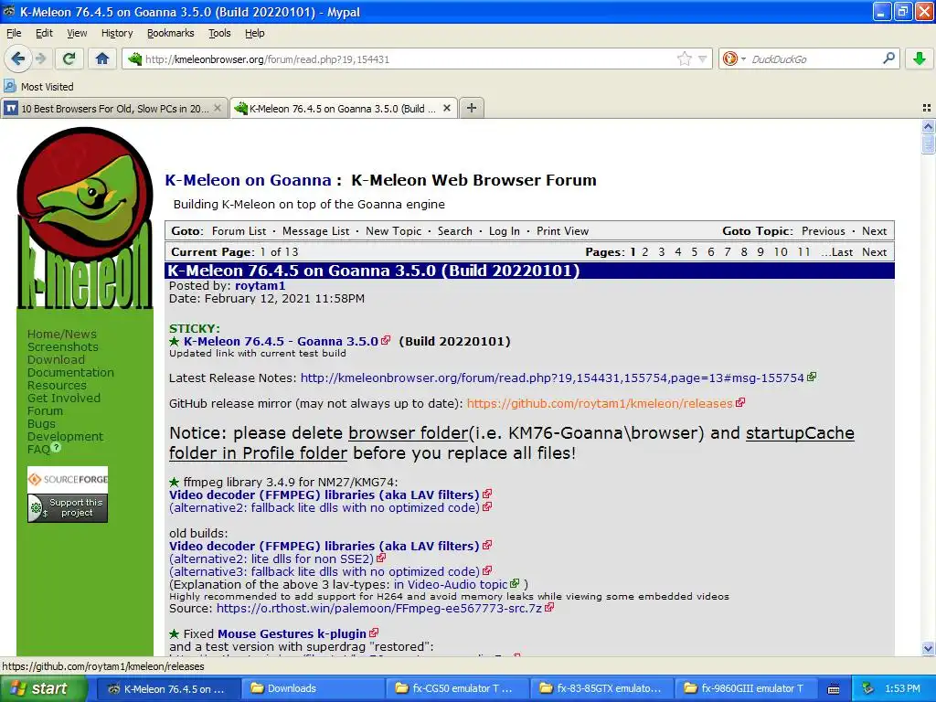The width and height of the screenshot is (936, 702).
Task: Open the File menu
Action: click(x=14, y=33)
